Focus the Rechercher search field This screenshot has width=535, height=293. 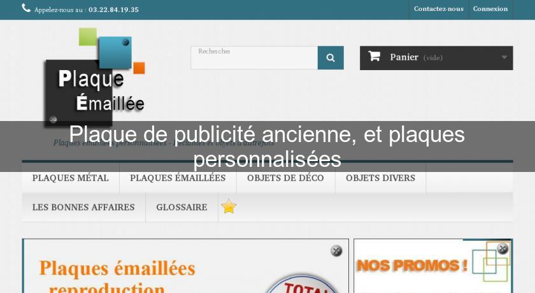tap(254, 58)
